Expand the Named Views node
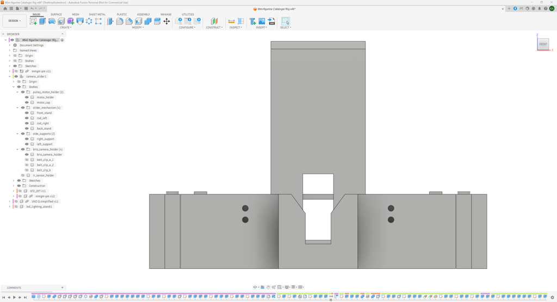This screenshot has height=302, width=557. coord(10,51)
